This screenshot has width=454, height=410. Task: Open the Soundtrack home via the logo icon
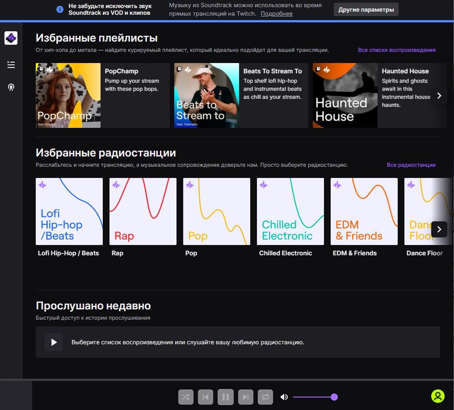pyautogui.click(x=11, y=38)
